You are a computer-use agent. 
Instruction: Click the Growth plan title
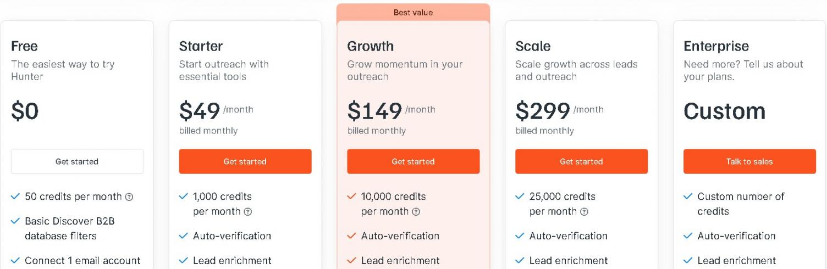coord(370,46)
